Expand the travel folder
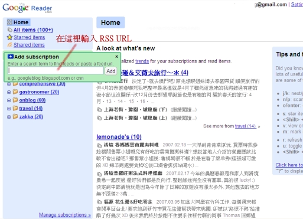Image resolution: width=303 pixels, height=219 pixels. pyautogui.click(x=9, y=109)
